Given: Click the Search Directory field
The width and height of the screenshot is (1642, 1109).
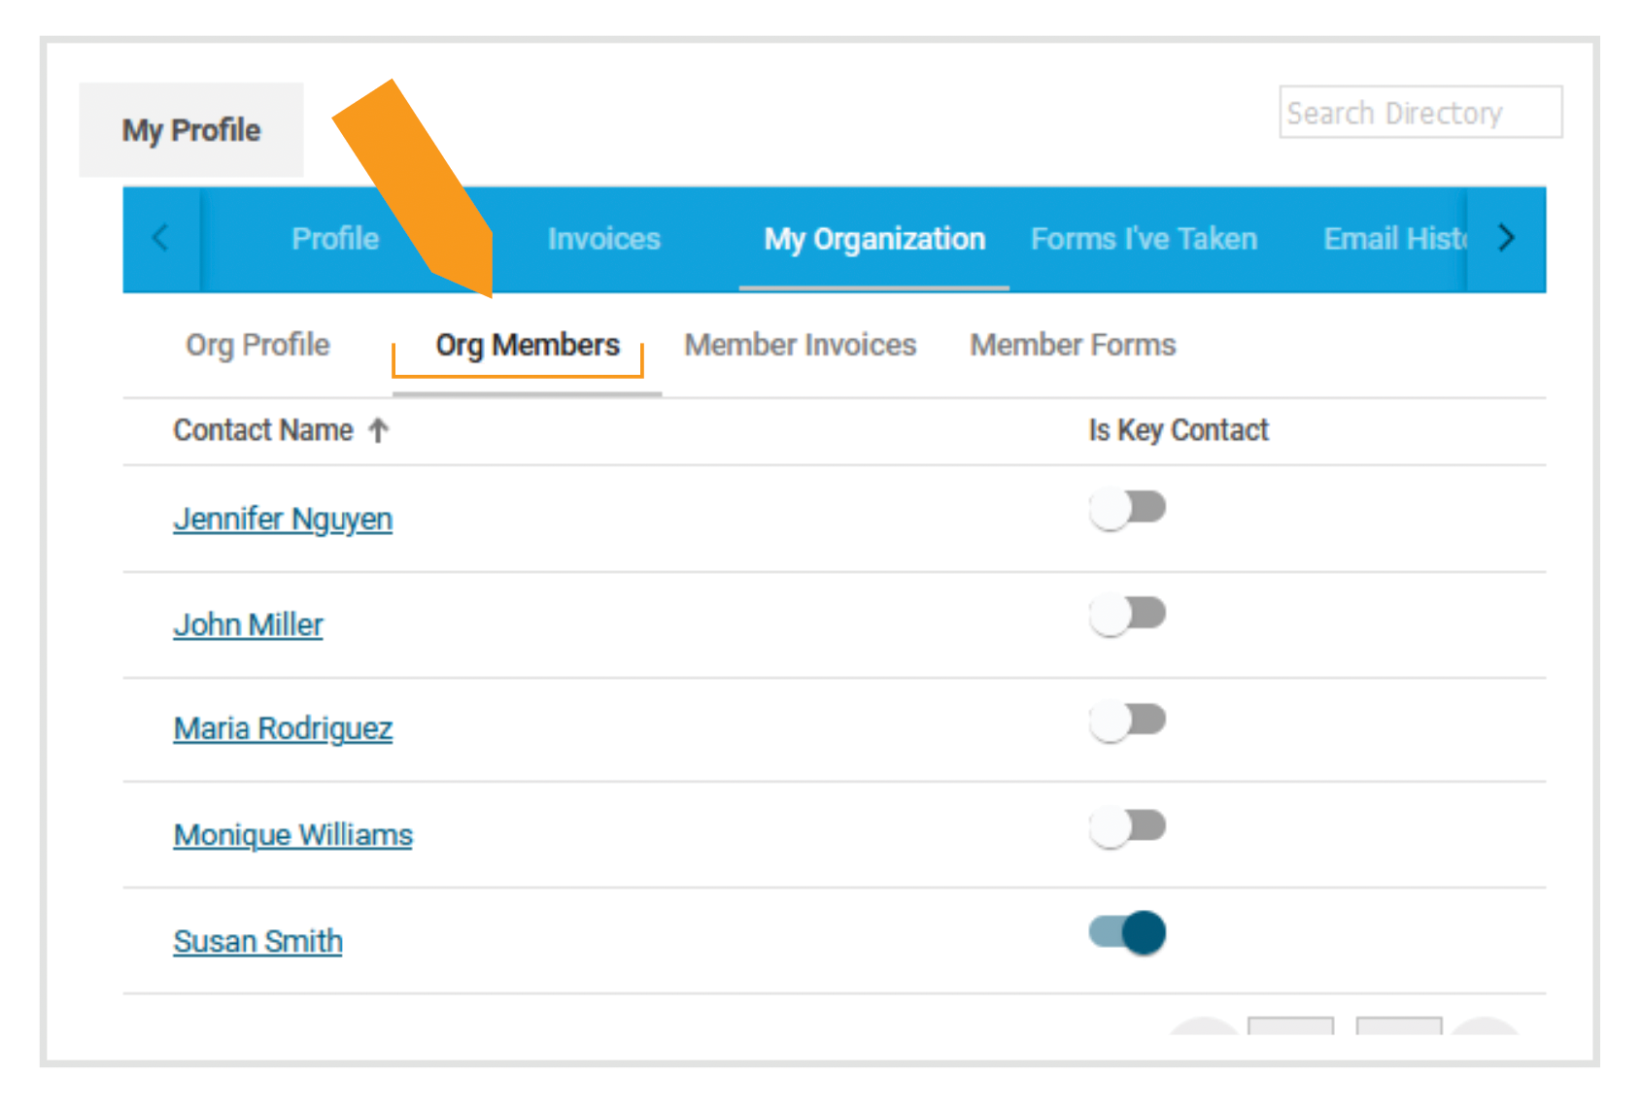Looking at the screenshot, I should [1420, 113].
